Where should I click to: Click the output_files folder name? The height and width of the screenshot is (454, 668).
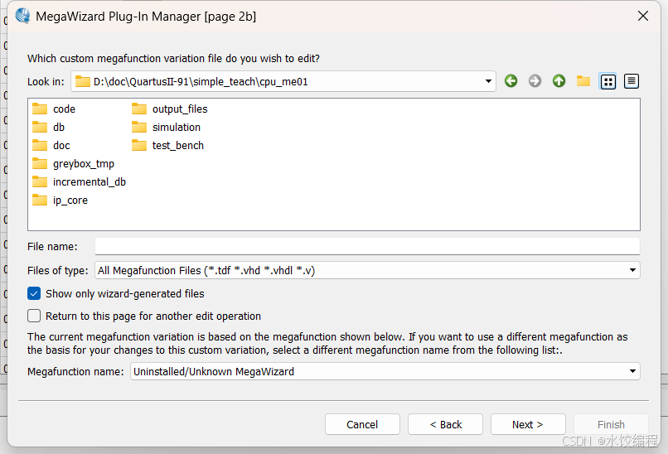coord(180,109)
